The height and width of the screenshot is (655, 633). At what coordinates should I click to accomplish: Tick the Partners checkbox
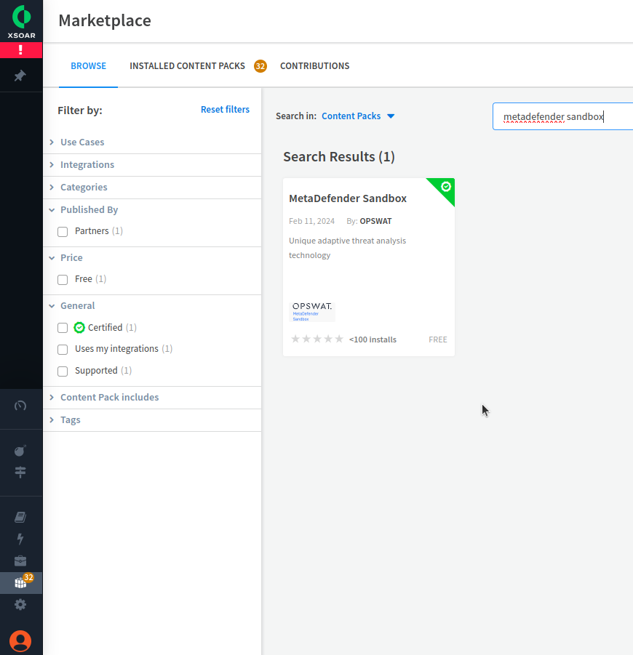[63, 232]
